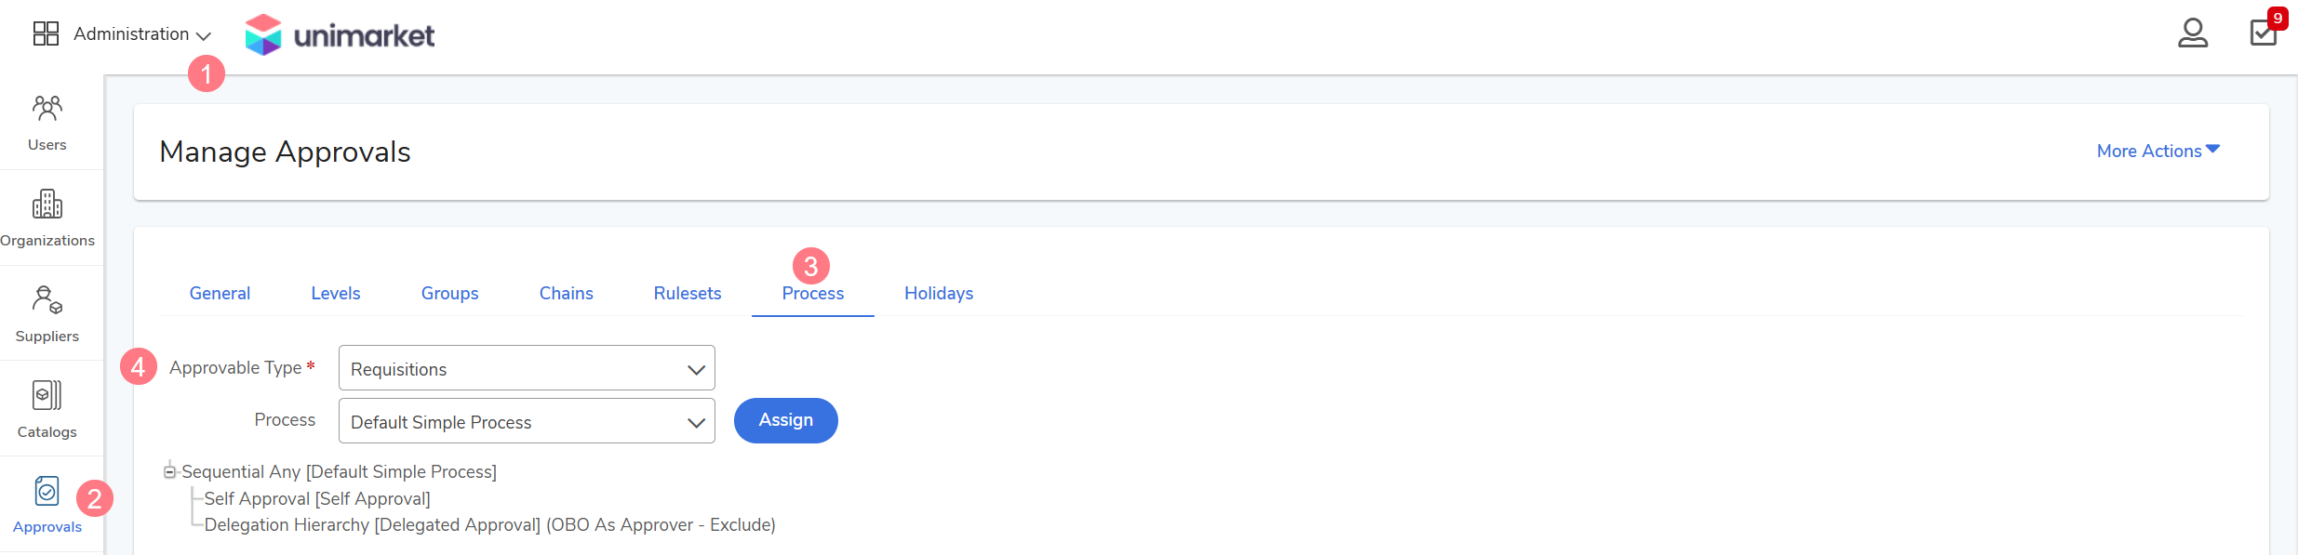Open the Process selection dropdown
Viewport: 2298px width, 555px height.
[527, 422]
